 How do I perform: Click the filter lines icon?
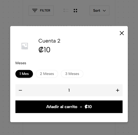coord(35,10)
